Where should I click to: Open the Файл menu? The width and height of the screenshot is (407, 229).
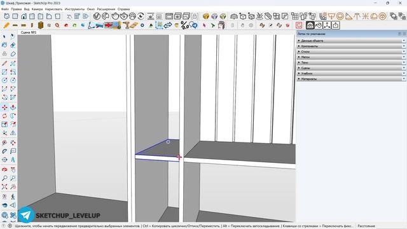5,9
